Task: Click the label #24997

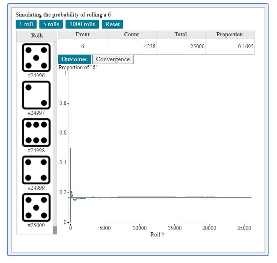Action: [36, 113]
